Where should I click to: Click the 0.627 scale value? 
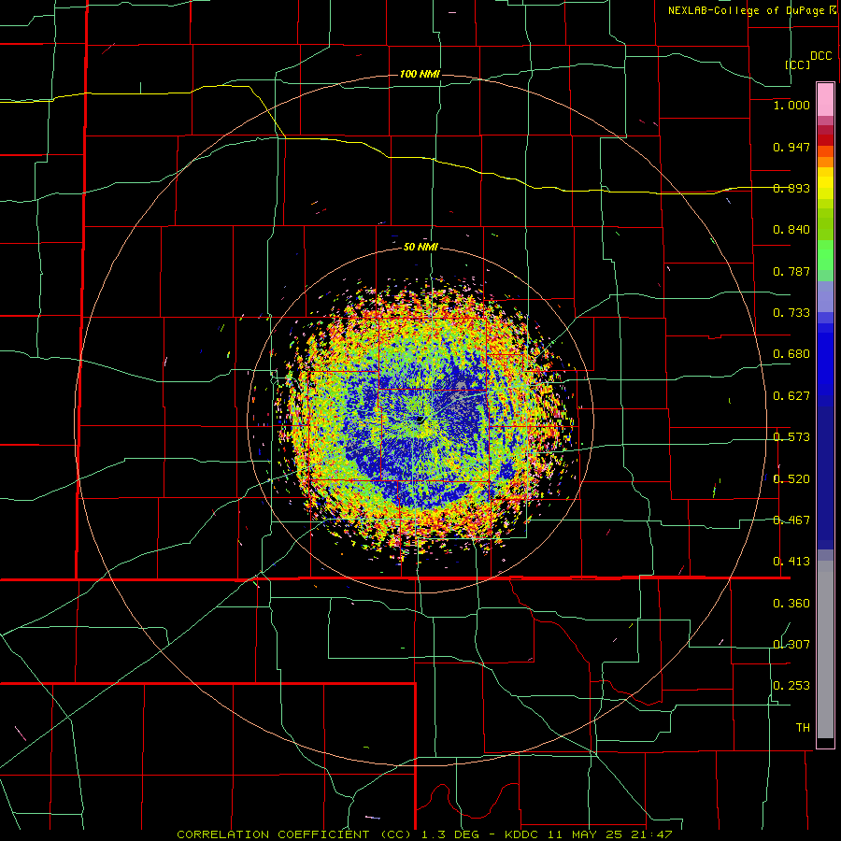(791, 396)
